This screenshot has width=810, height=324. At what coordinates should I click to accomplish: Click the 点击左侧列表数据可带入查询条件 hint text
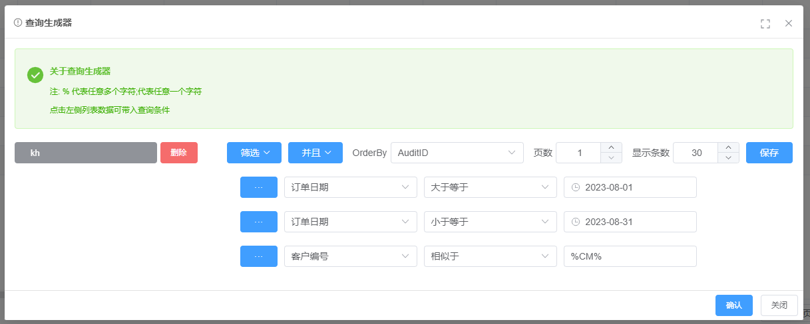click(x=110, y=110)
